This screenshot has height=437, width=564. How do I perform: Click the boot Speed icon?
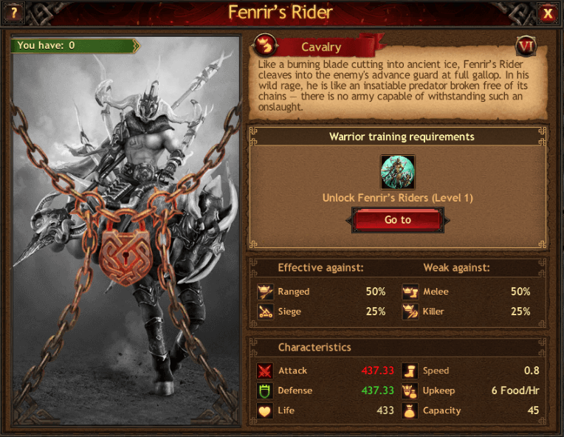tap(410, 371)
